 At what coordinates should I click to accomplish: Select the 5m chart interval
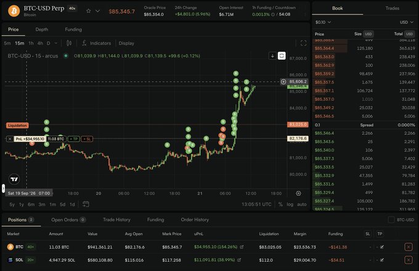point(7,43)
